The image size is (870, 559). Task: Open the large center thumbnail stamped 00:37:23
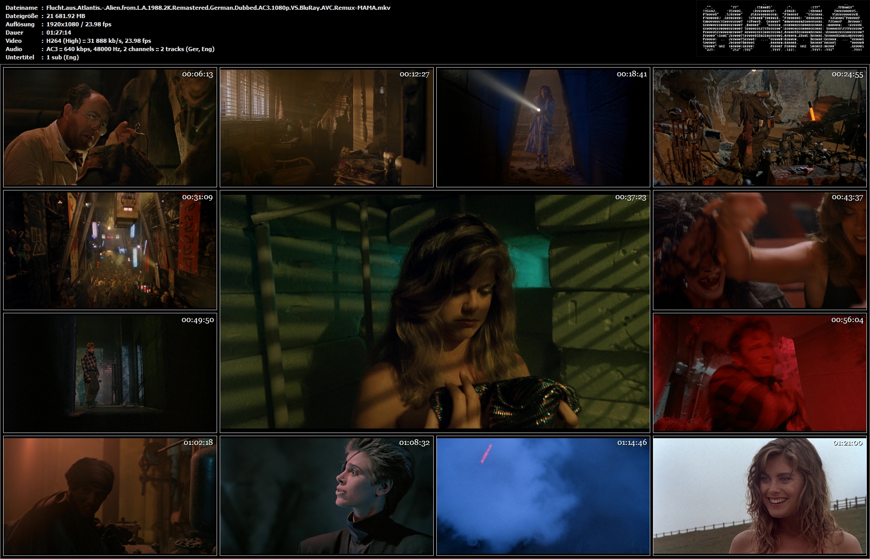435,311
